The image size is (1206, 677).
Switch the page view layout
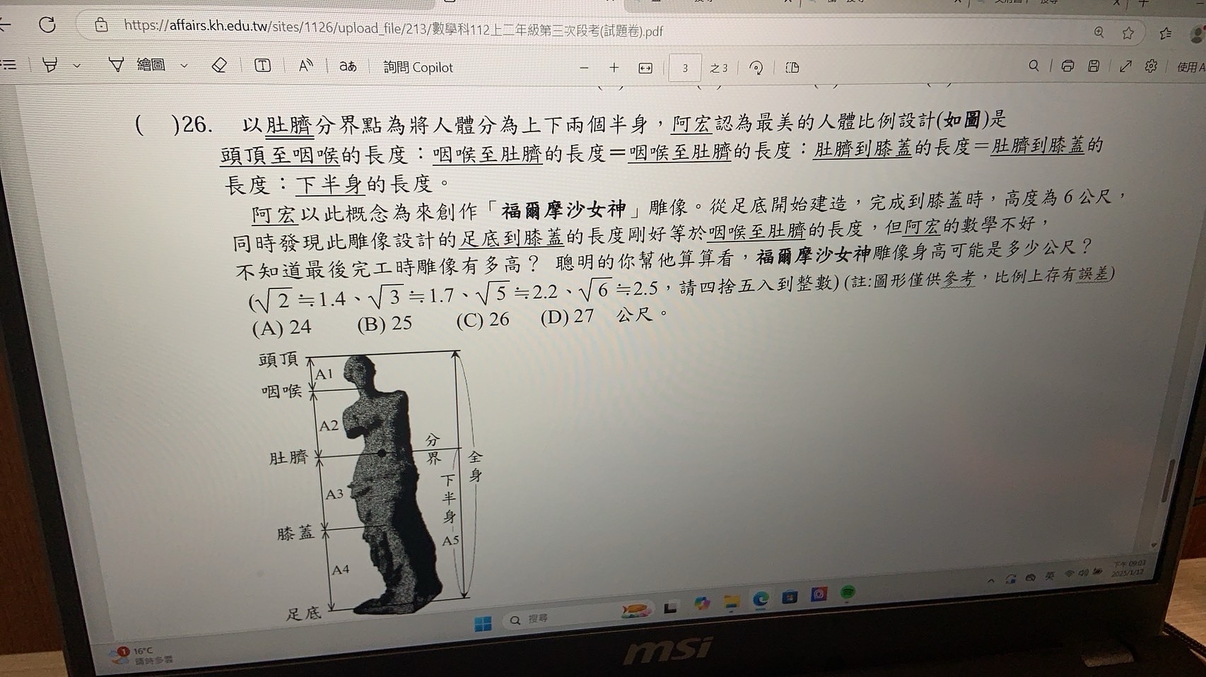tap(792, 68)
